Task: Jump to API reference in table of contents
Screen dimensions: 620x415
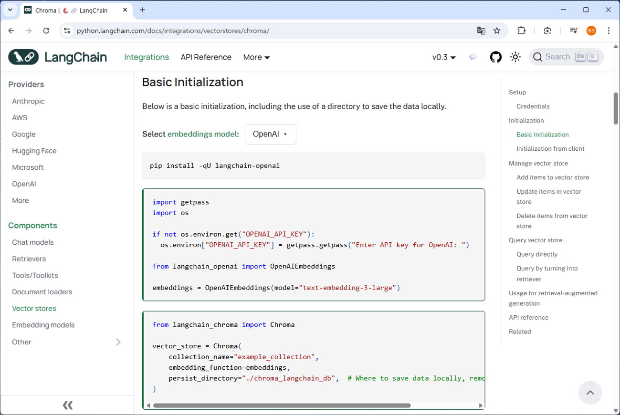Action: pos(528,318)
